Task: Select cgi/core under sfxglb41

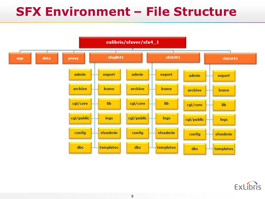Action: point(80,104)
